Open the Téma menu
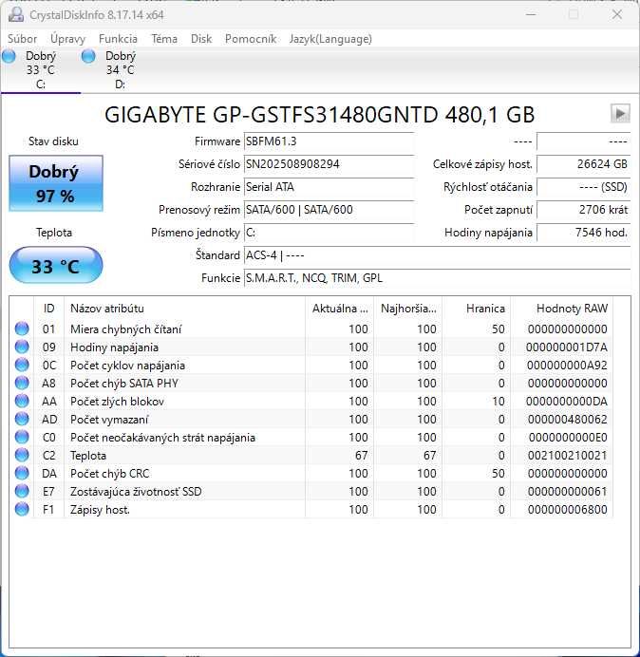 [164, 39]
